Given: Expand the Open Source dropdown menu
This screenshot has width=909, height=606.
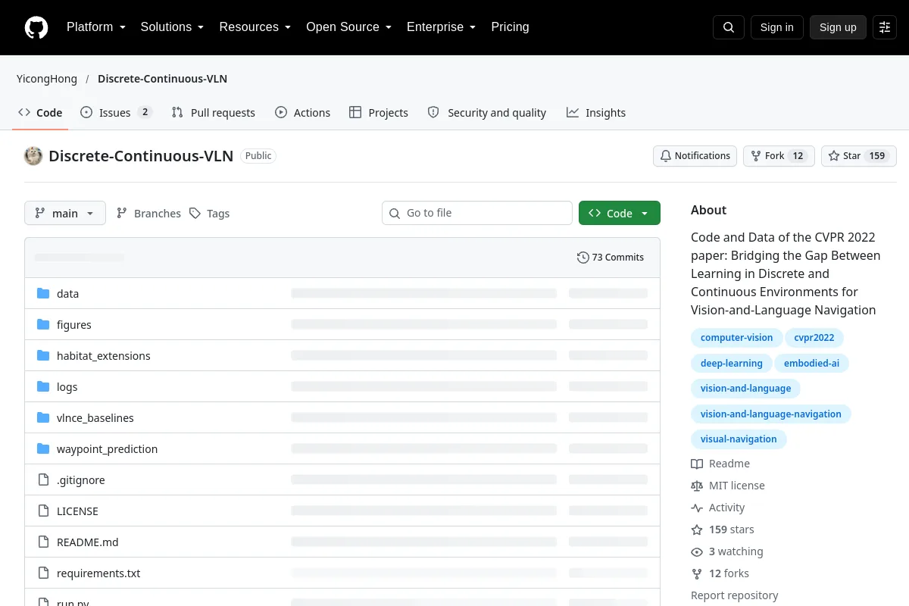Looking at the screenshot, I should [349, 27].
